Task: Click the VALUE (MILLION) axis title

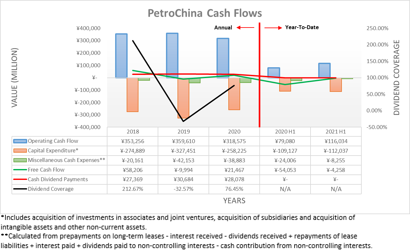Action: 15,78
